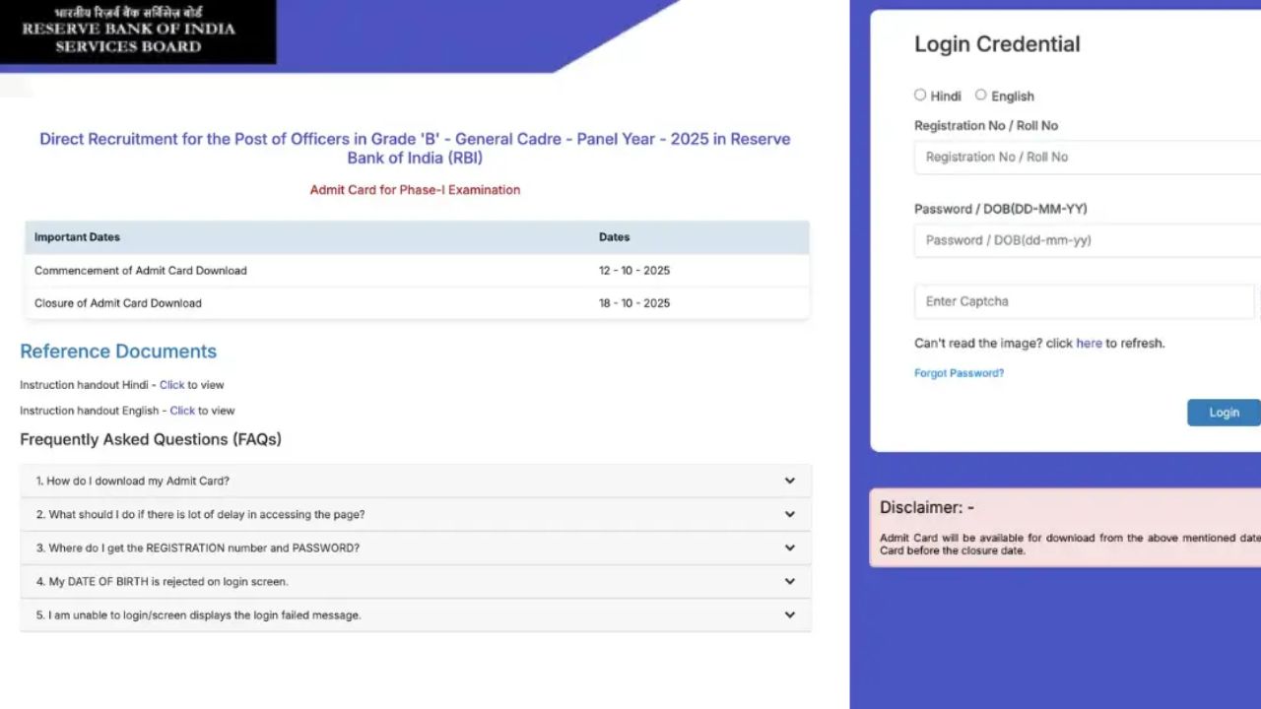Click chevron icon on the DATE OF BIRTH FAQ

coord(790,581)
